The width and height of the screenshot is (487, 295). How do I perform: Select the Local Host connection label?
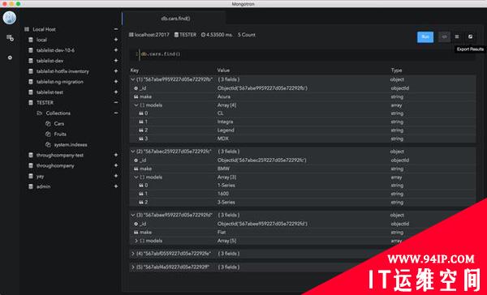coord(44,29)
